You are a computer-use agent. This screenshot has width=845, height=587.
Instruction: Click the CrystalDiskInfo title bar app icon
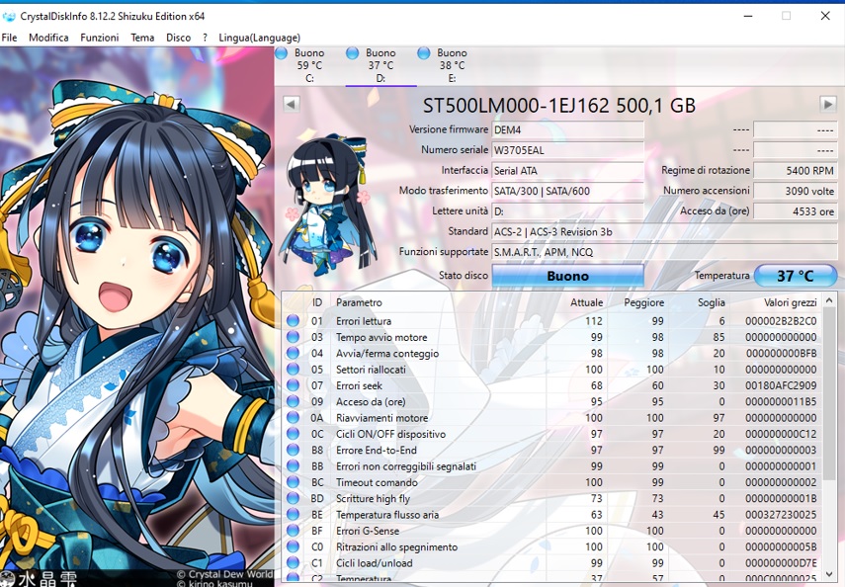click(9, 16)
